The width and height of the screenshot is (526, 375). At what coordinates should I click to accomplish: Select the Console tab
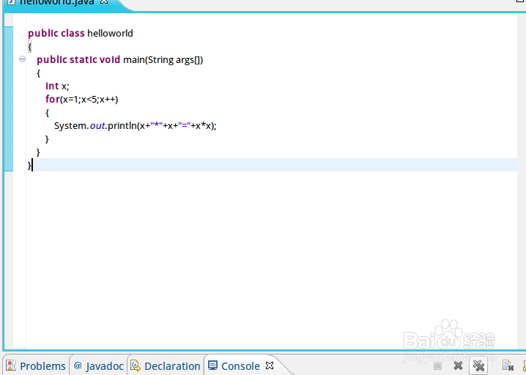click(240, 365)
